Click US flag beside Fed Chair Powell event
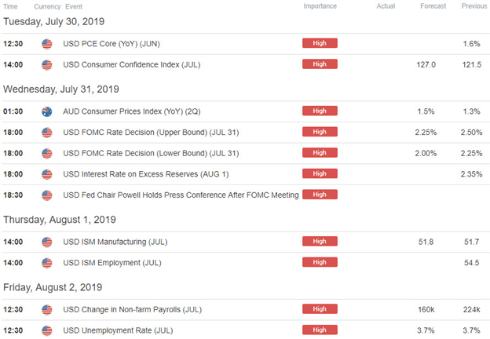 [x=47, y=195]
